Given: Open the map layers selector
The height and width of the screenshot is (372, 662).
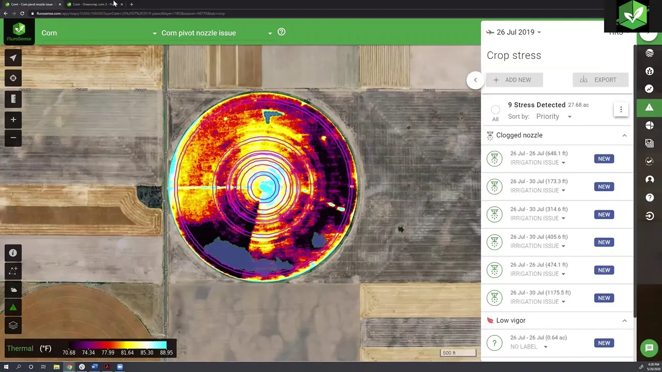Looking at the screenshot, I should [13, 326].
